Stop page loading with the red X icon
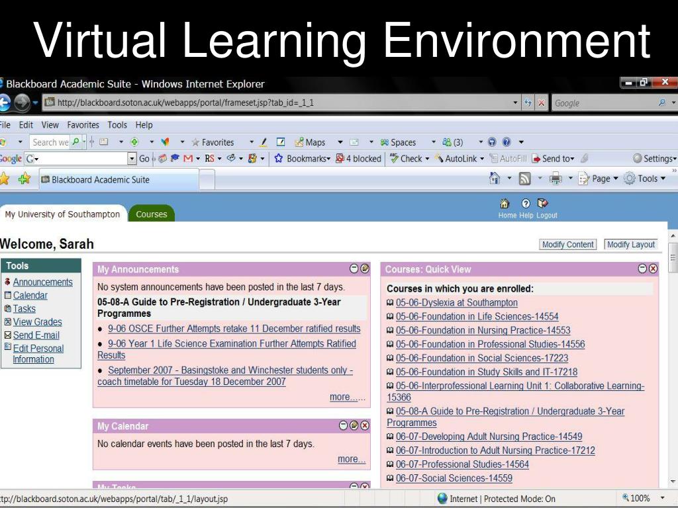 pos(542,103)
